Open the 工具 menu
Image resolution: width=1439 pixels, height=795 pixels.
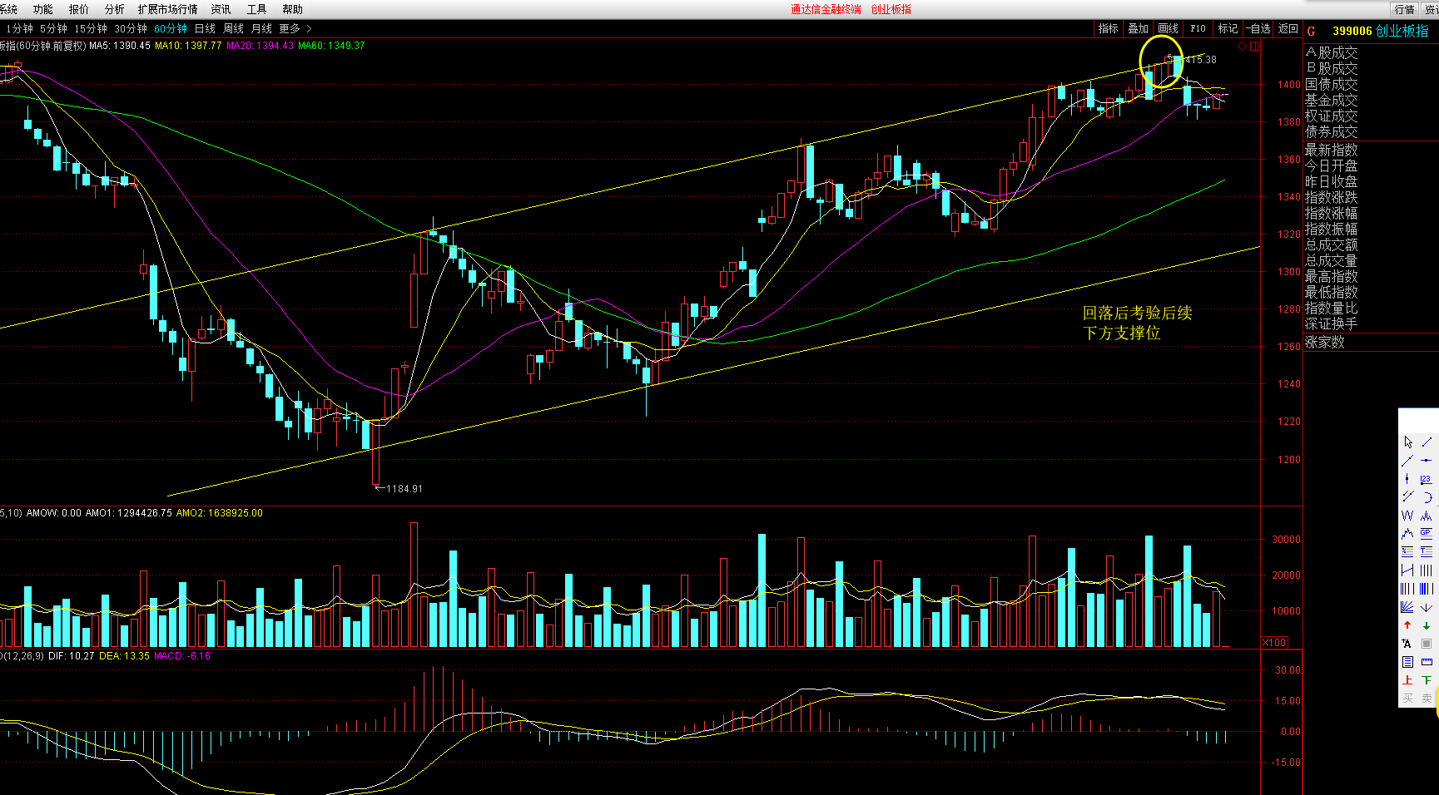point(257,9)
